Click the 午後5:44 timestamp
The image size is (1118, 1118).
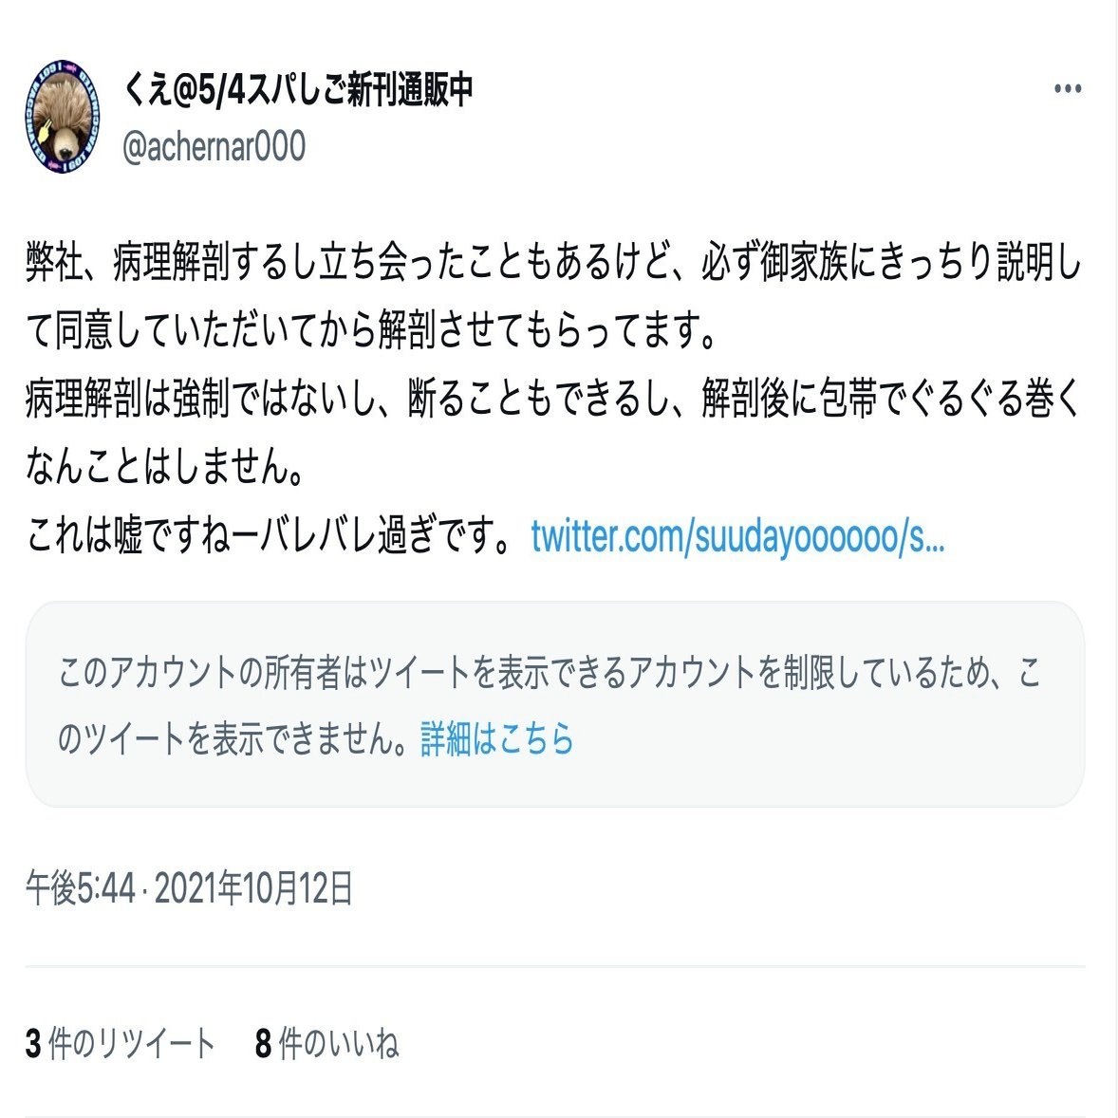80,888
